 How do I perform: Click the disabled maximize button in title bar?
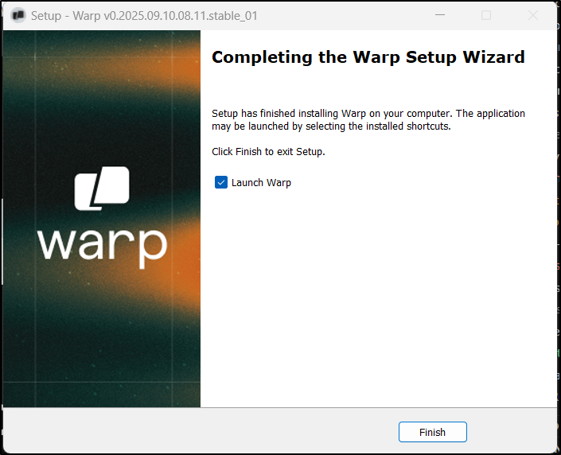click(486, 15)
